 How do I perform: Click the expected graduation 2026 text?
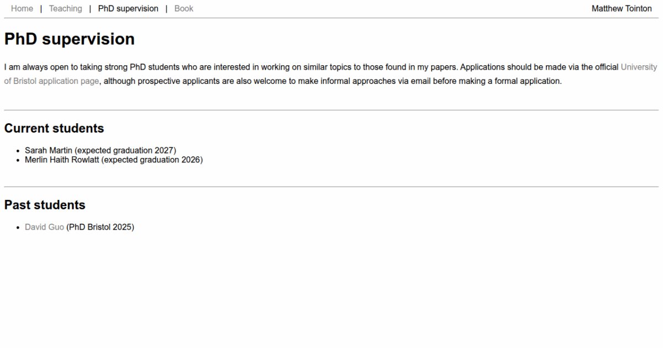(152, 160)
